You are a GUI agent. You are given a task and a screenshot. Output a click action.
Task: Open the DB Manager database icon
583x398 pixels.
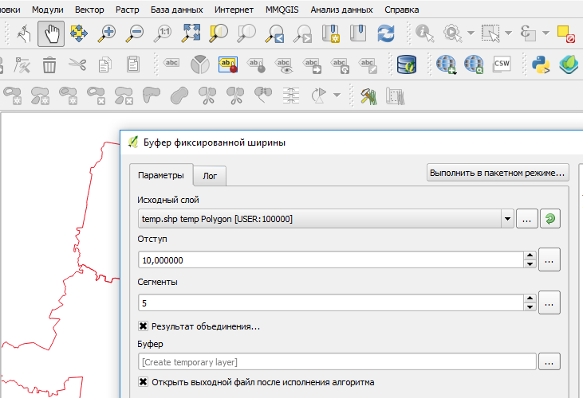tap(408, 64)
